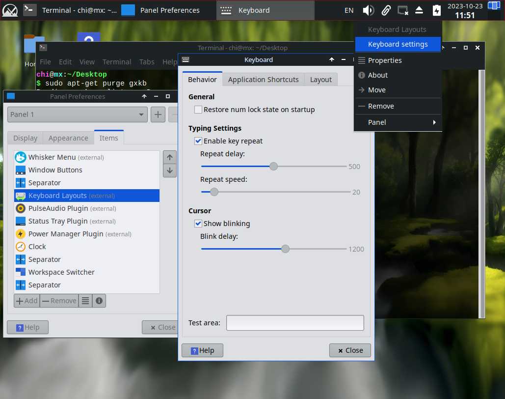Enable Restore num lock state on startup
The width and height of the screenshot is (505, 399).
click(x=198, y=110)
